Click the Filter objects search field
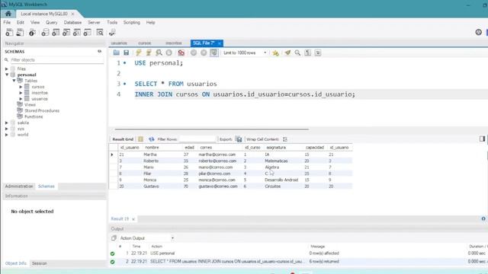The height and width of the screenshot is (274, 488). pos(56,59)
